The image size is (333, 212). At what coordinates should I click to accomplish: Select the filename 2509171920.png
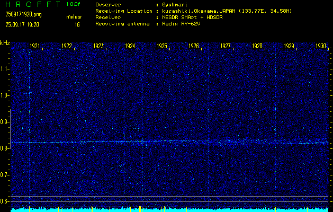pyautogui.click(x=24, y=15)
